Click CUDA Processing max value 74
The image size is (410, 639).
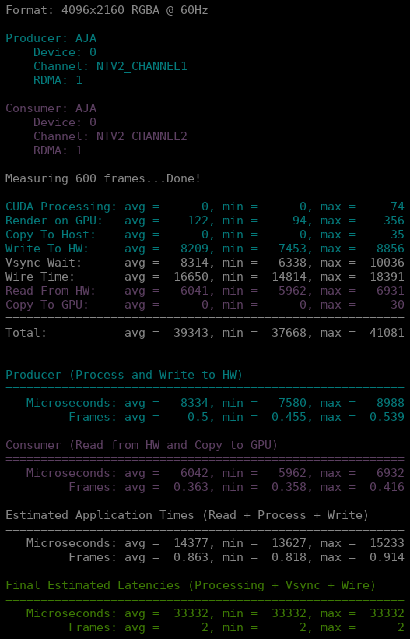(x=398, y=207)
